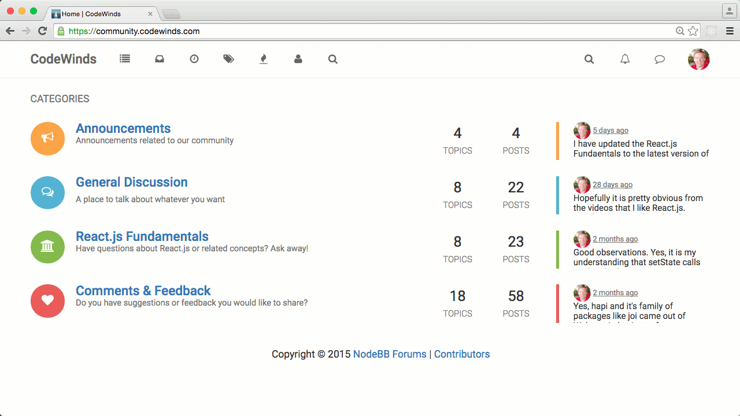Screen dimensions: 740x416
Task: Click the zoom magnifier icon in address bar
Action: [680, 31]
